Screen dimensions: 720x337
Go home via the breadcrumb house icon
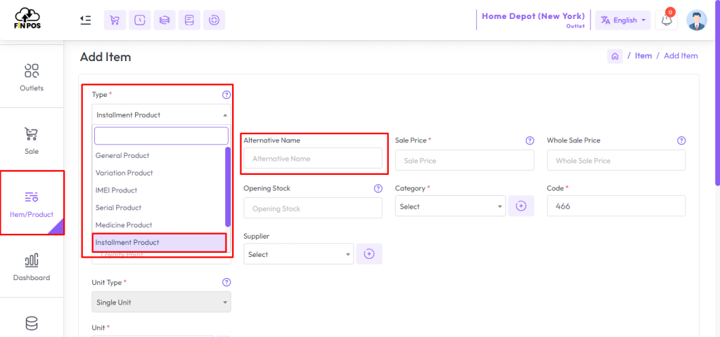(x=615, y=56)
